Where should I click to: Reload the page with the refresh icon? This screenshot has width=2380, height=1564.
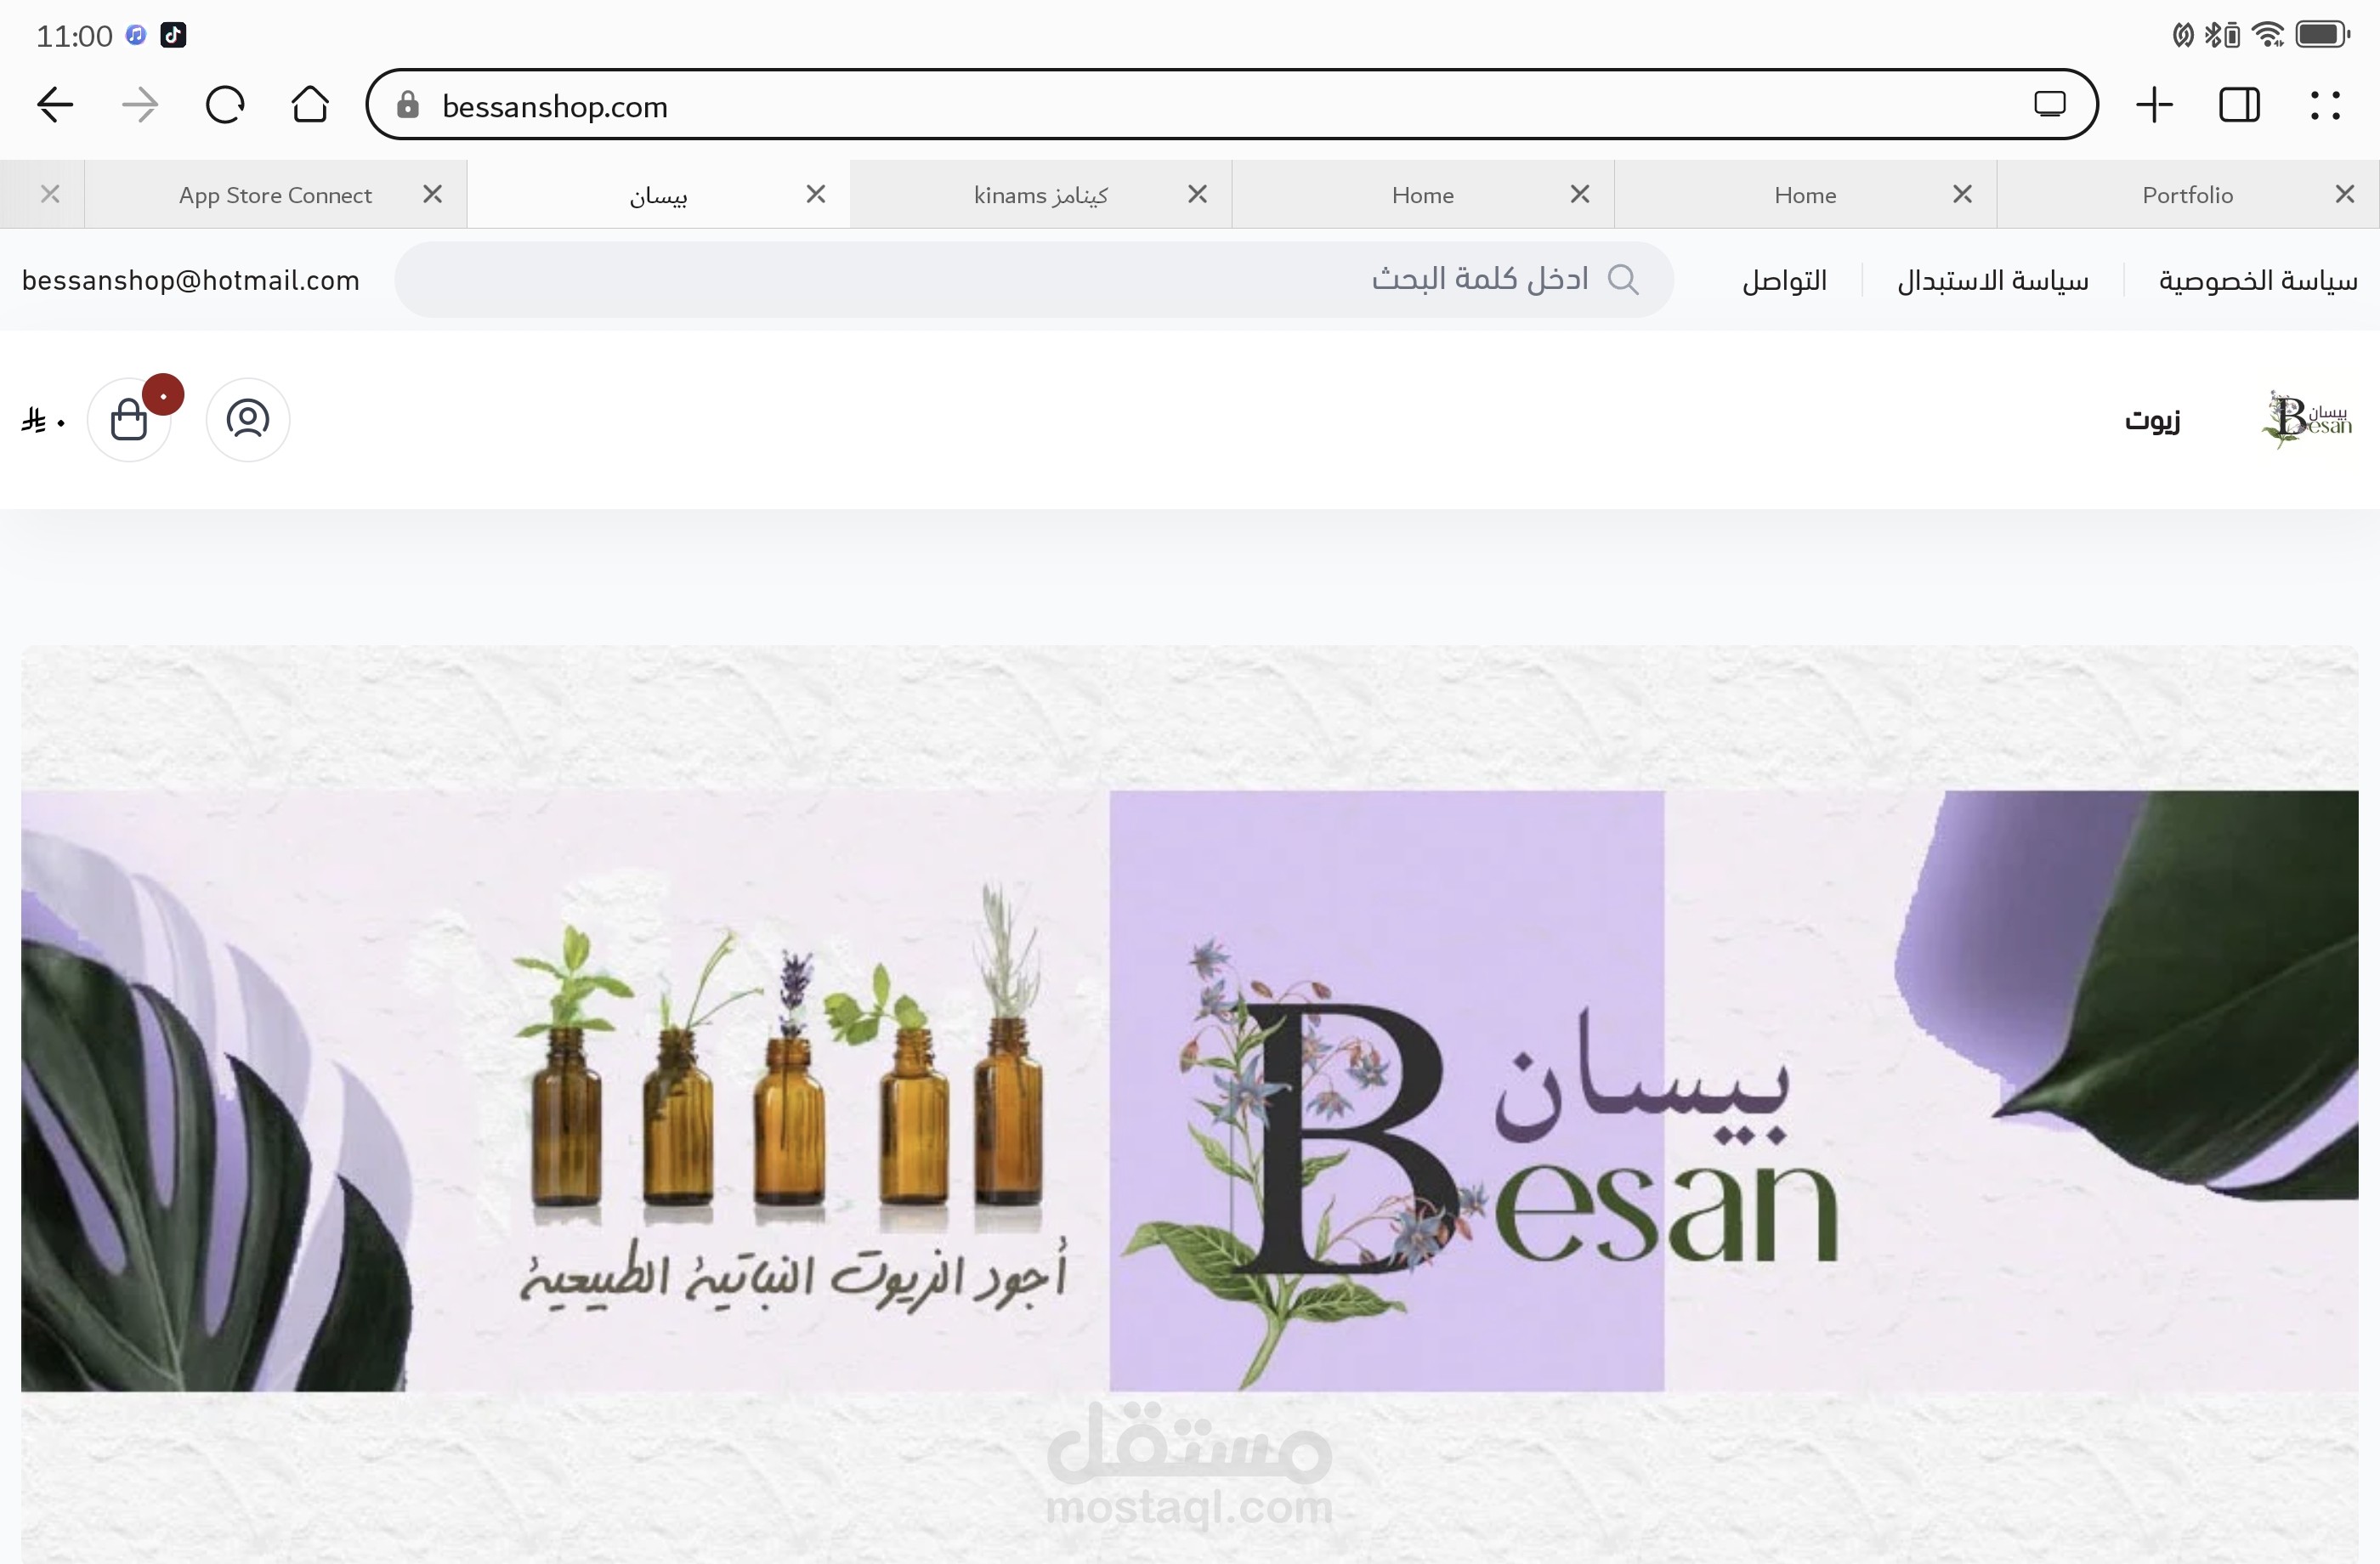click(225, 105)
